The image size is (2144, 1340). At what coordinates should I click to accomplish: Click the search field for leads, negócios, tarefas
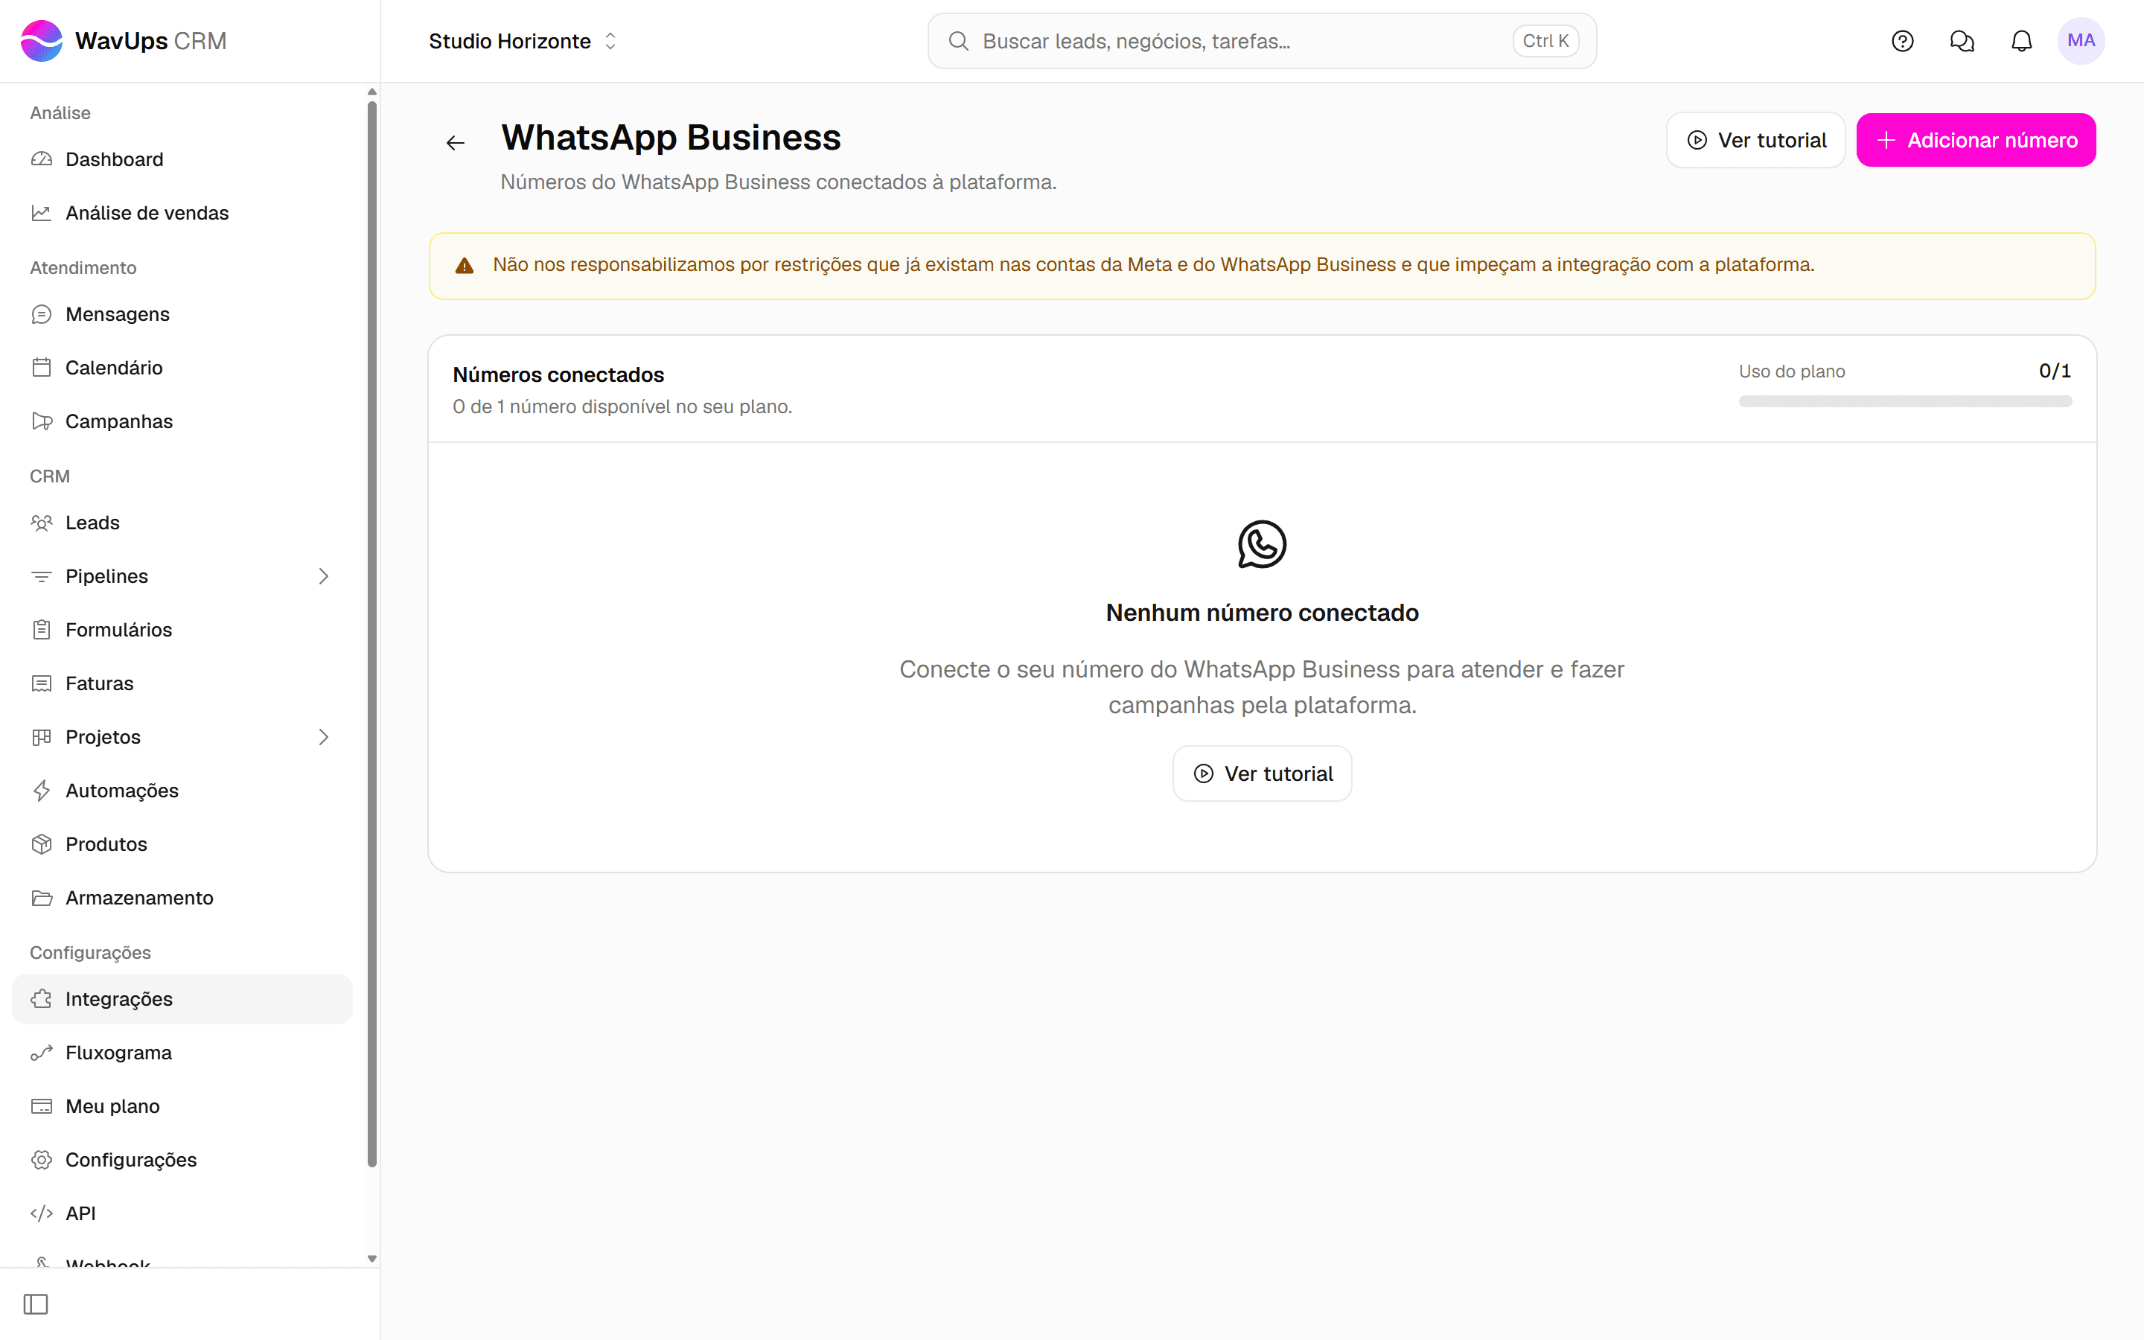[x=1262, y=41]
